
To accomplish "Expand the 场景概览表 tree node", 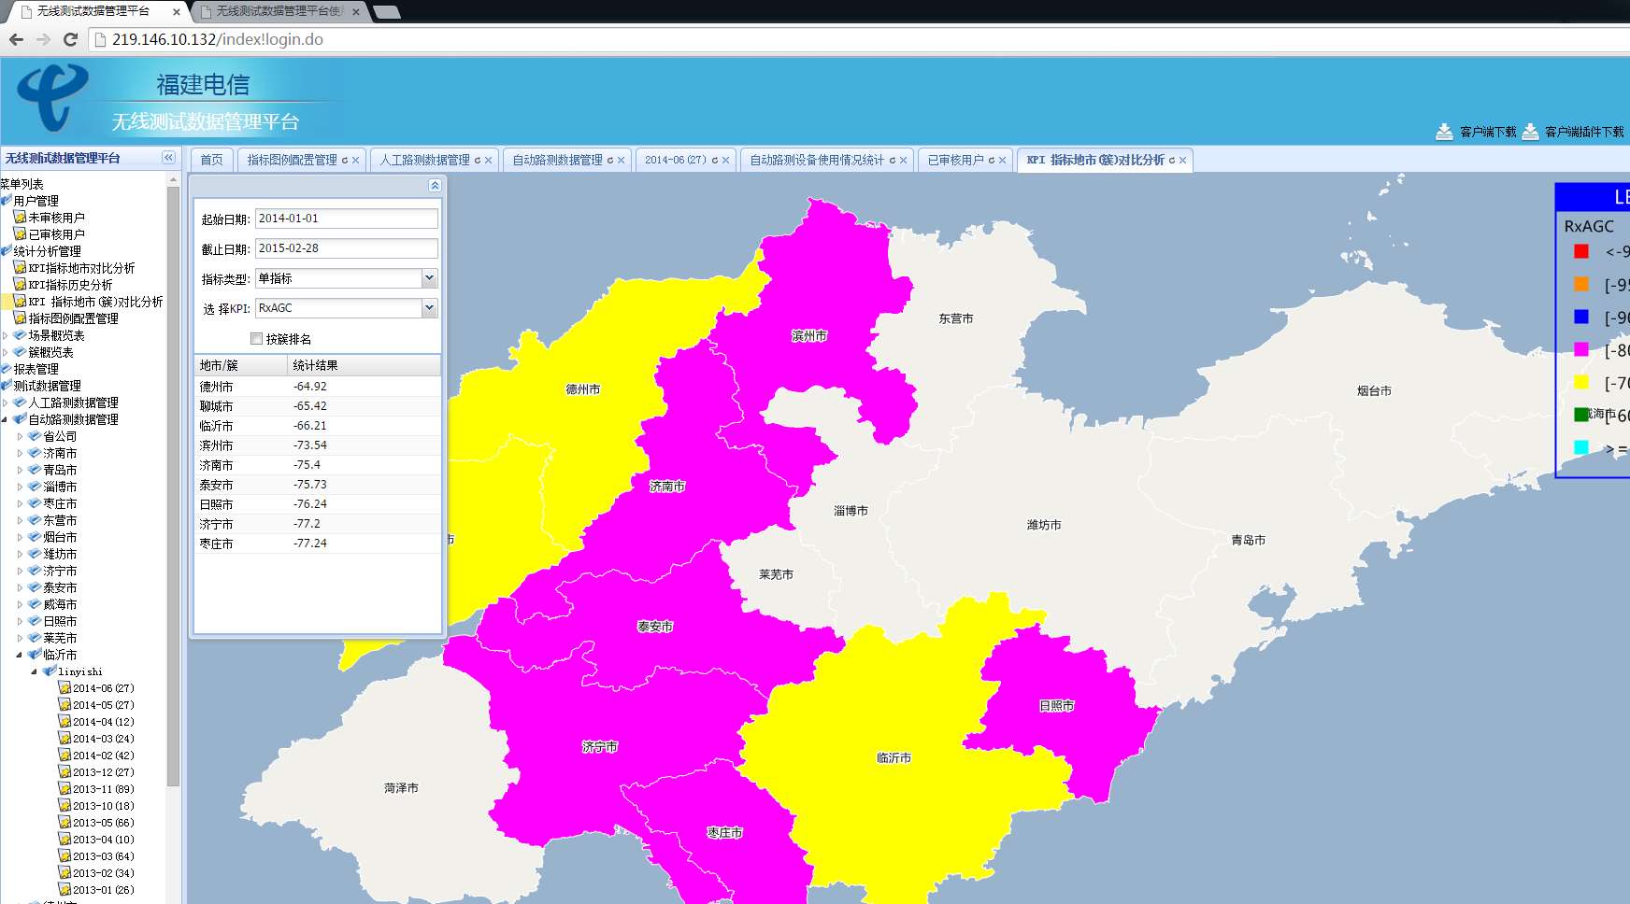I will (6, 335).
